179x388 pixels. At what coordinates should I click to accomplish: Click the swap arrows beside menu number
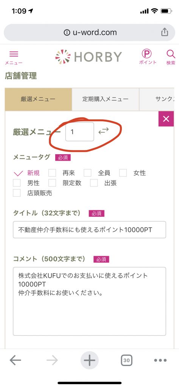(x=104, y=131)
